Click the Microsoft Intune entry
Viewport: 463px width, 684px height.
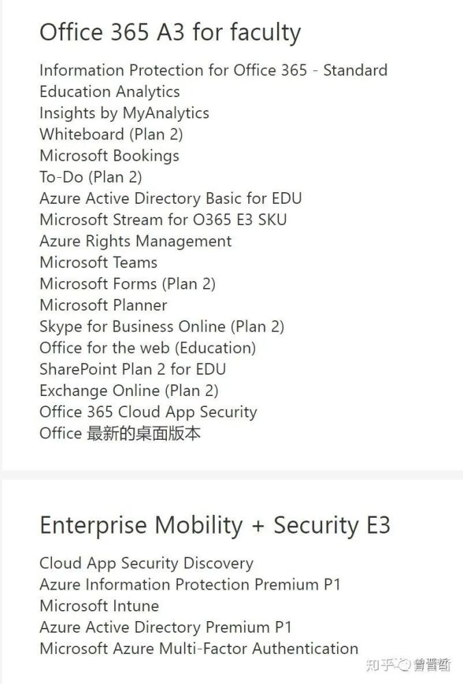[x=99, y=606]
